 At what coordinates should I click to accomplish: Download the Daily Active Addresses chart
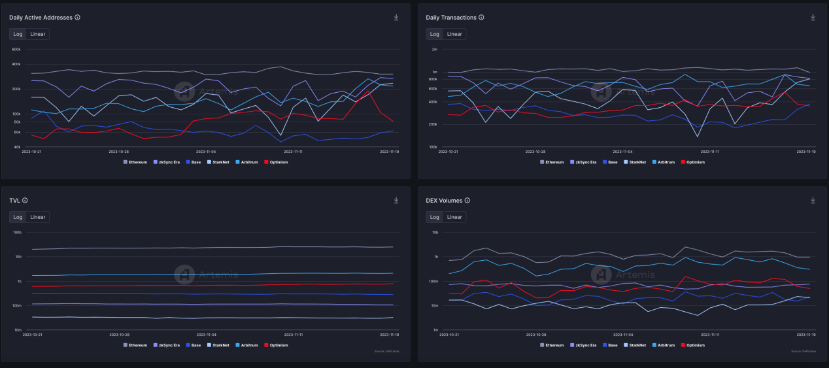pyautogui.click(x=396, y=18)
